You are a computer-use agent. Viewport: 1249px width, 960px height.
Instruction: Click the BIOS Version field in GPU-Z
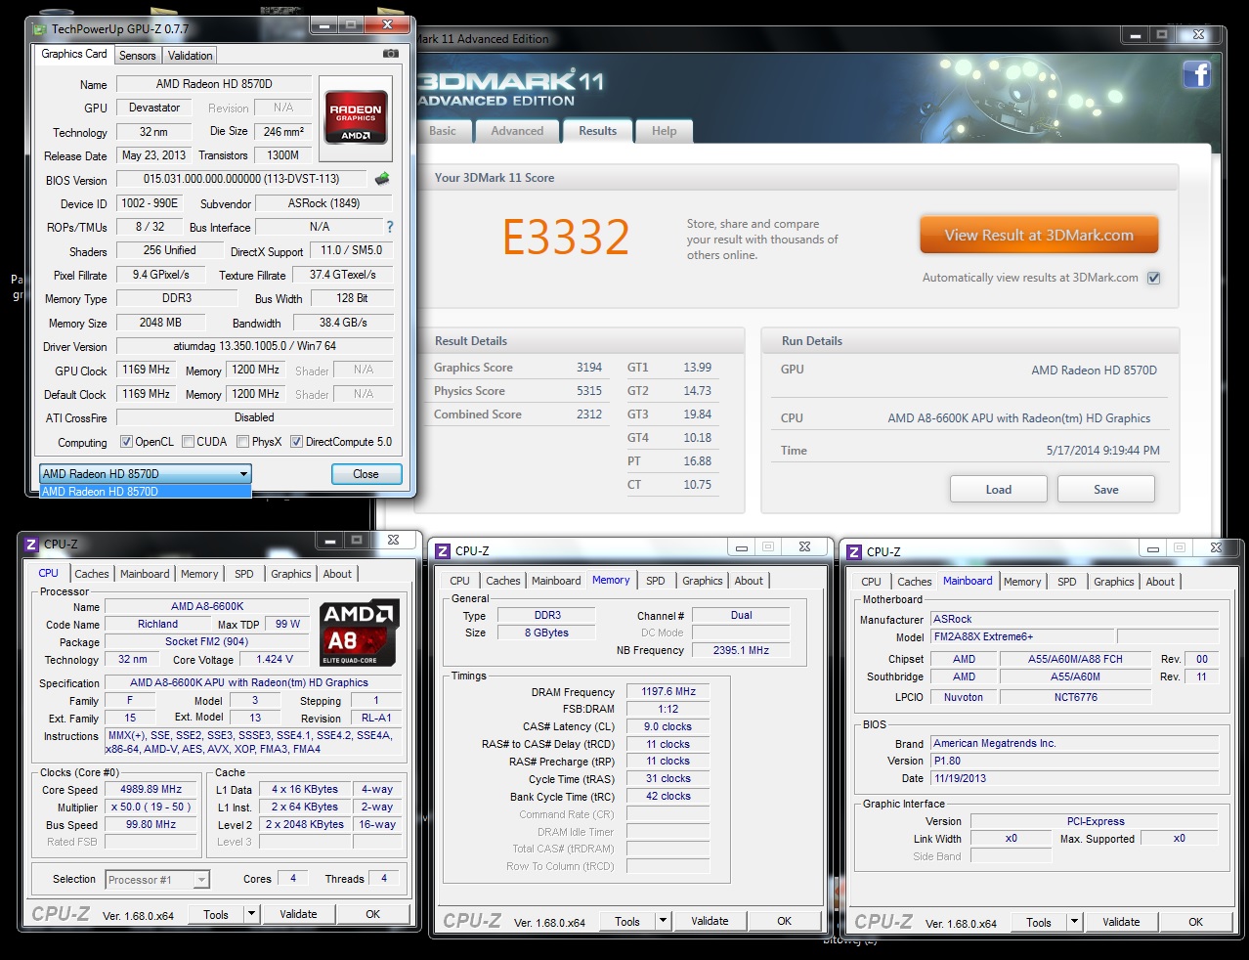241,179
